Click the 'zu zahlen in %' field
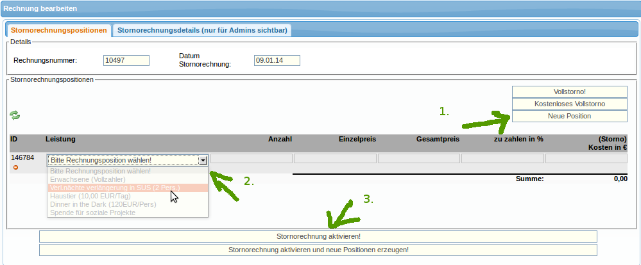Screen dimensions: 641x265 point(502,159)
